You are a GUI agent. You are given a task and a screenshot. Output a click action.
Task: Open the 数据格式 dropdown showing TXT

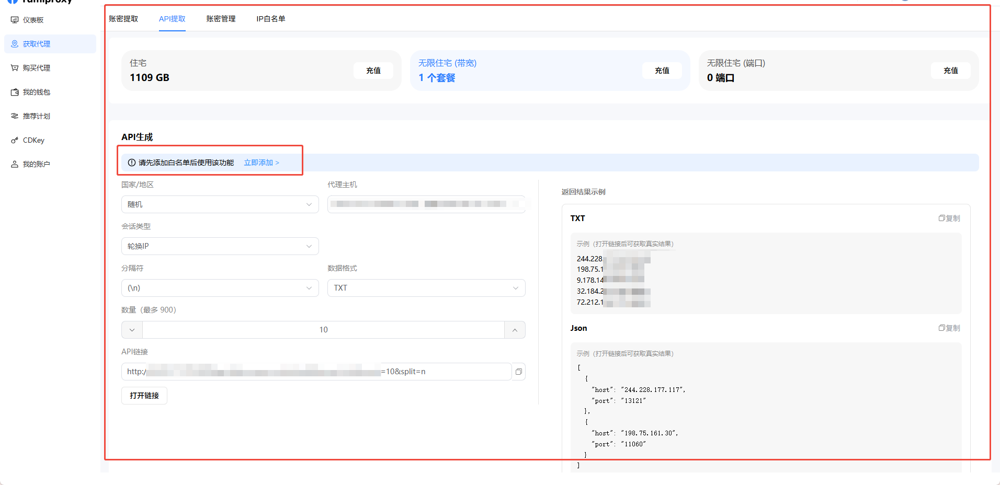pyautogui.click(x=426, y=288)
